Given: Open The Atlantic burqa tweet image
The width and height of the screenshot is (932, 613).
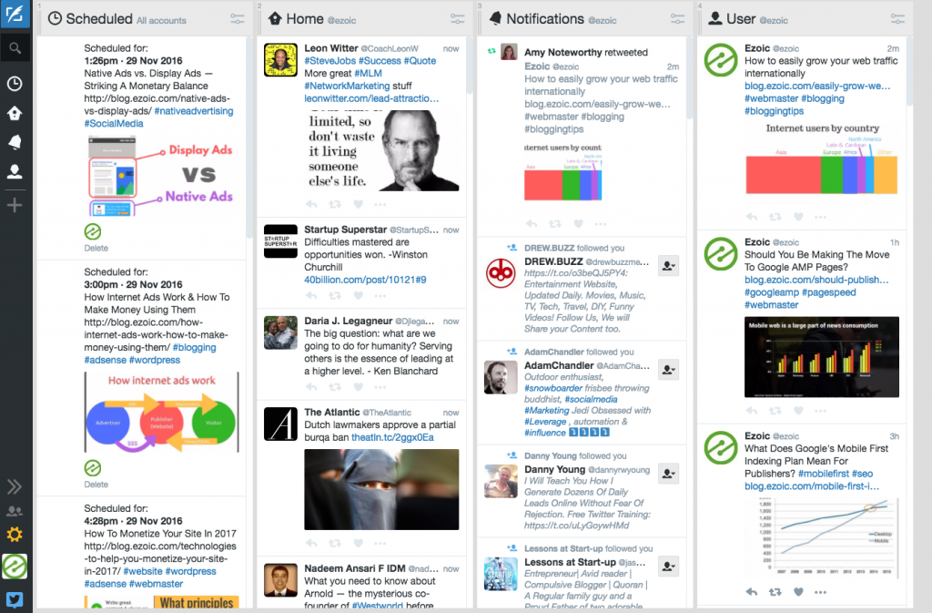Looking at the screenshot, I should pyautogui.click(x=381, y=489).
